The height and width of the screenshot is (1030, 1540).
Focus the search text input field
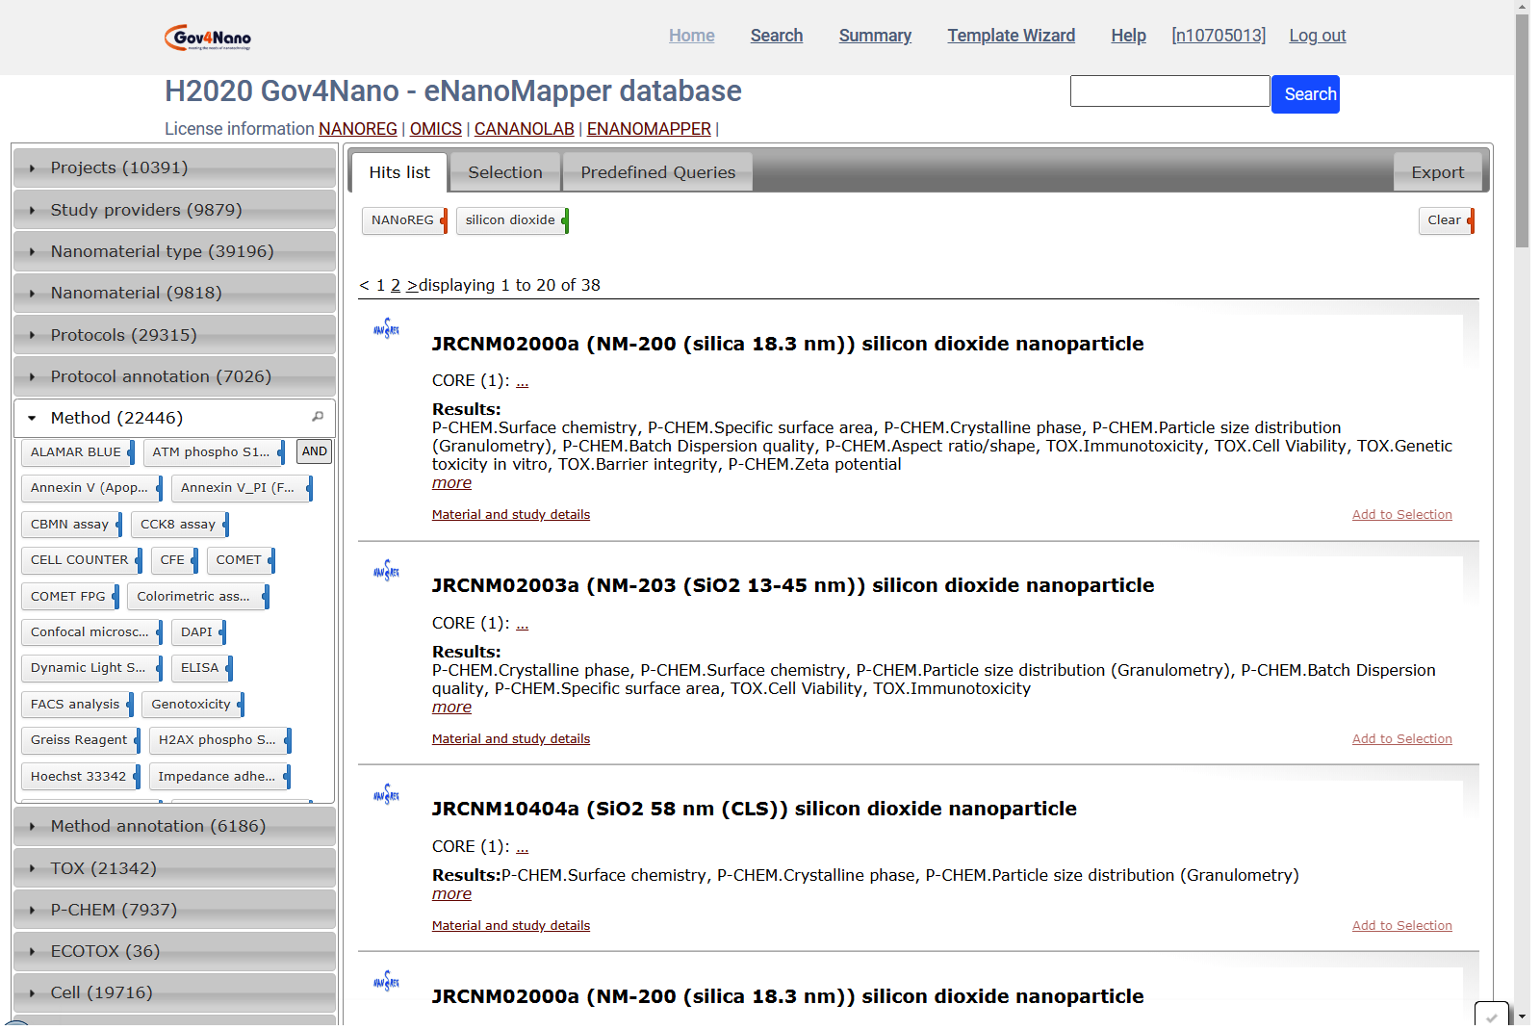1169,91
